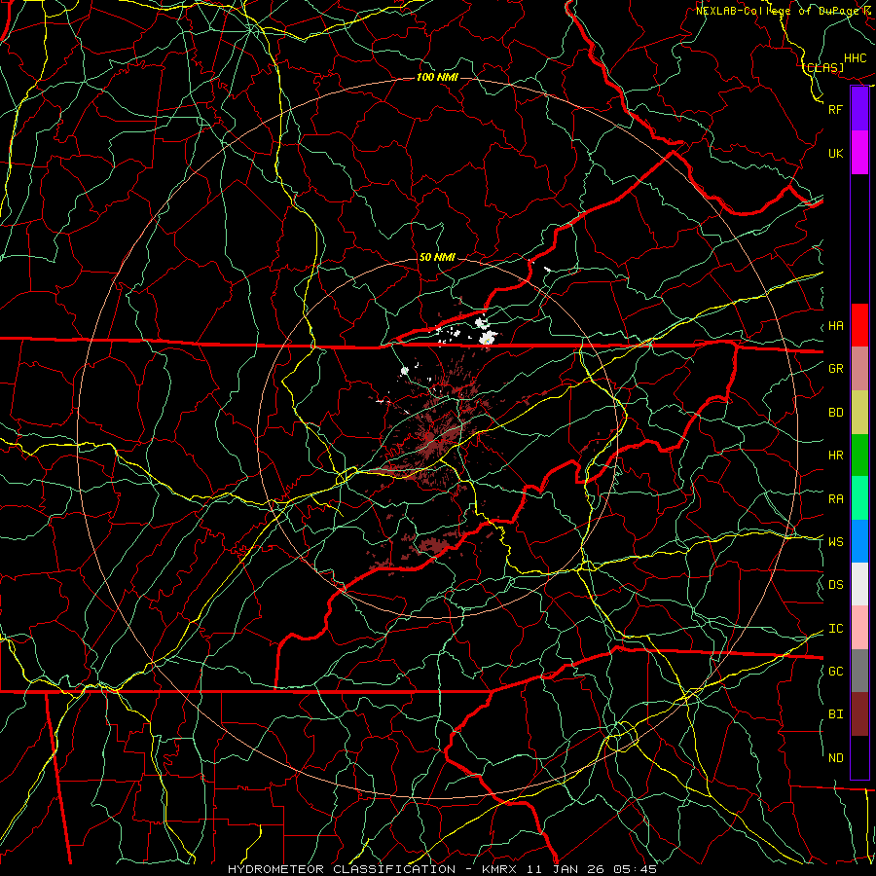Click the 50 NMI range ring label
The width and height of the screenshot is (876, 876).
(437, 257)
